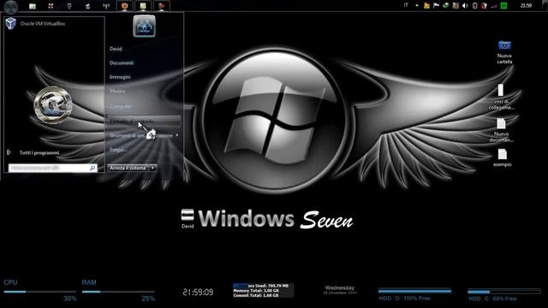
Task: Open the Nuovo documen... desktop file
Action: point(501,130)
